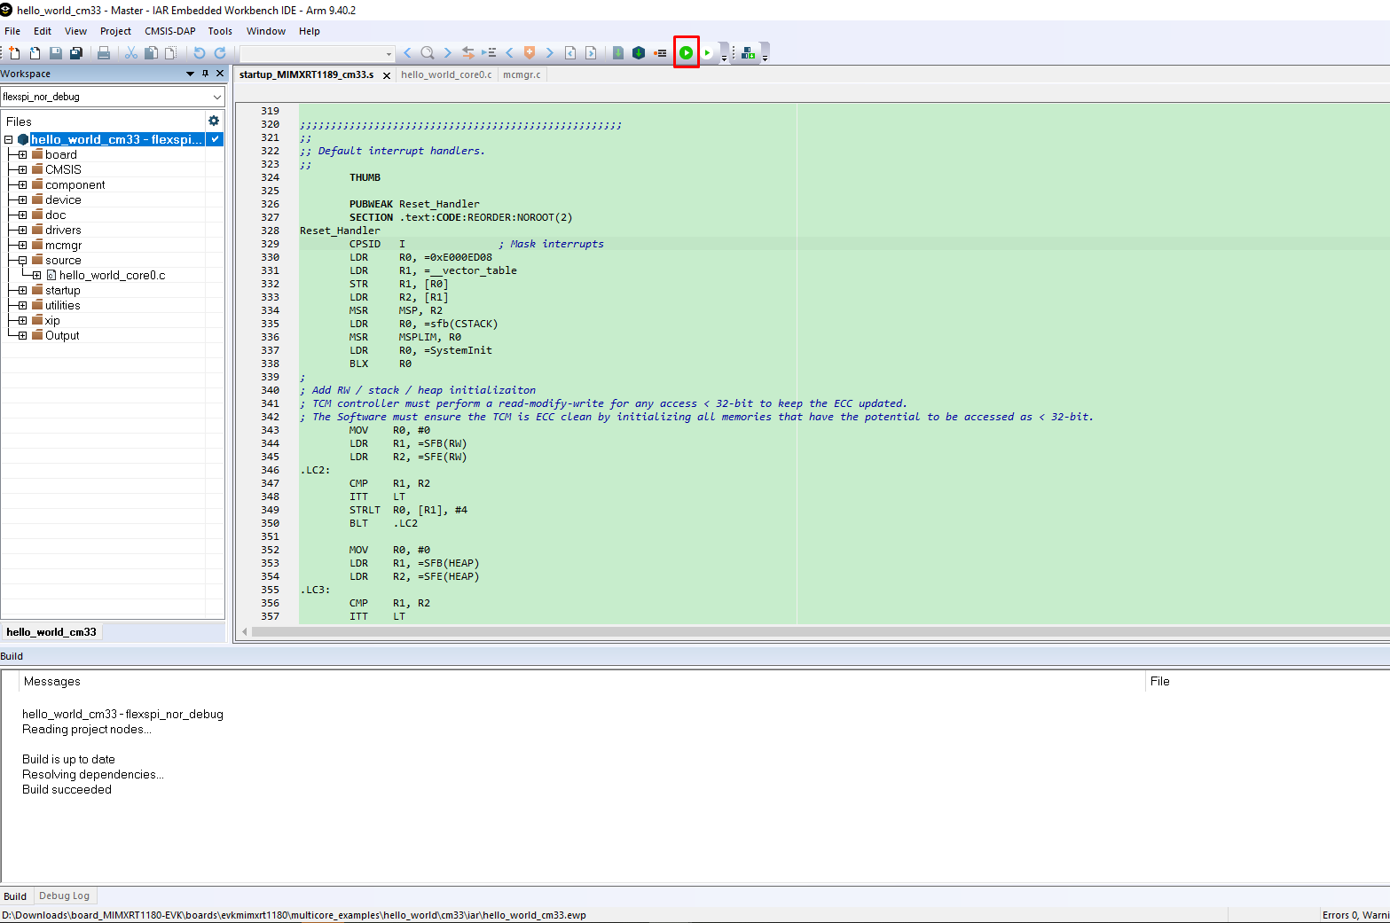Toggle the checkmark beside hello_world_cm33 project
The height and width of the screenshot is (923, 1390).
pos(215,139)
